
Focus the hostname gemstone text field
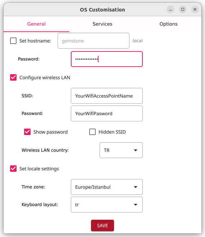pyautogui.click(x=94, y=41)
